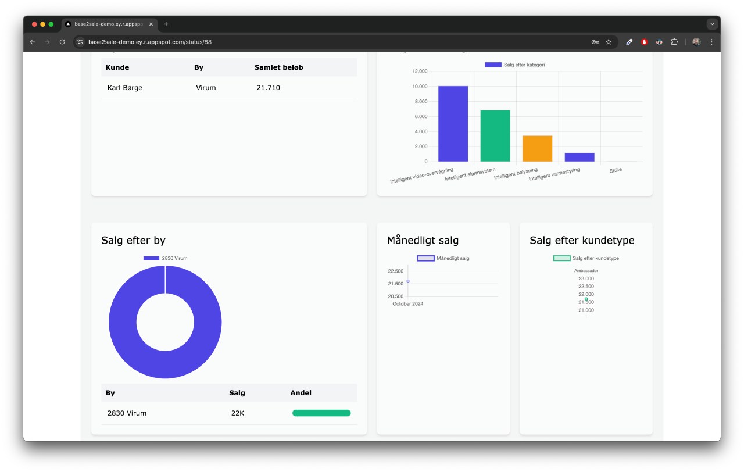Click the green Andel progress bar
Viewport: 744px width, 472px height.
coord(321,413)
